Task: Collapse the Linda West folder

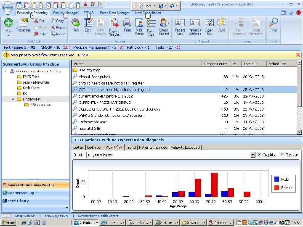Action: 13,99
